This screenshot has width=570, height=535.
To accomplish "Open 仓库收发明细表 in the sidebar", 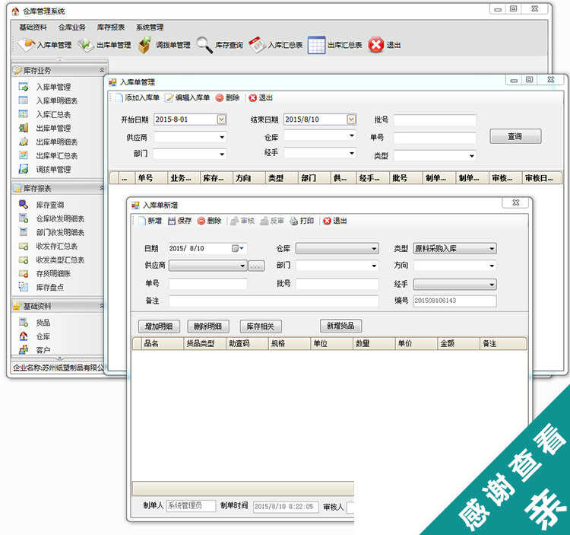I will pyautogui.click(x=60, y=218).
